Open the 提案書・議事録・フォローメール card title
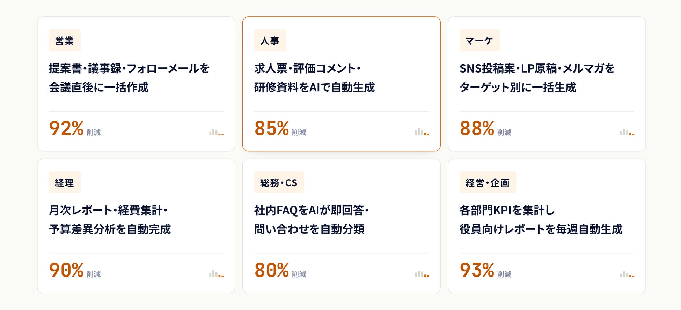This screenshot has width=681, height=310. click(129, 78)
